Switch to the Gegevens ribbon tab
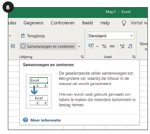Viewport: 150px width, 134px height. coord(33,23)
